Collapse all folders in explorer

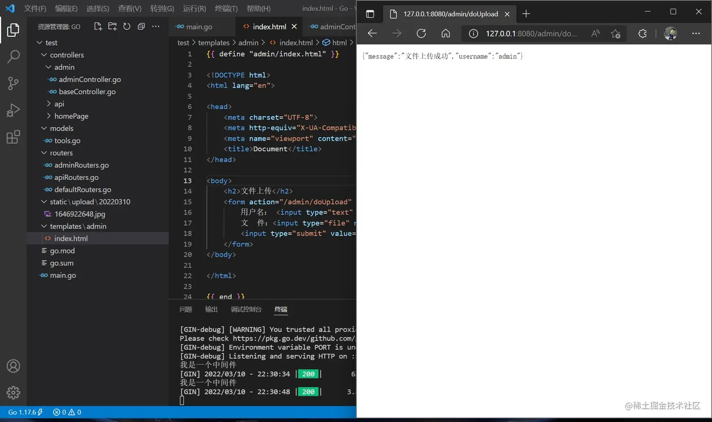[141, 26]
